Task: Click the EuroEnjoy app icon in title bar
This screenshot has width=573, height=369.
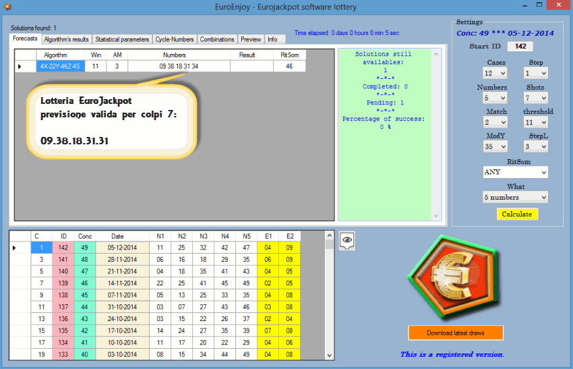Action: 7,6
